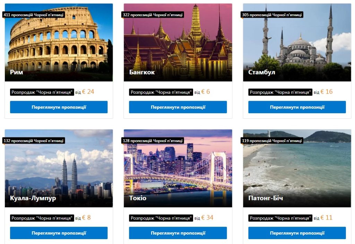Click the Black Friday sale label for Rome
This screenshot has height=244, width=355.
tap(42, 92)
